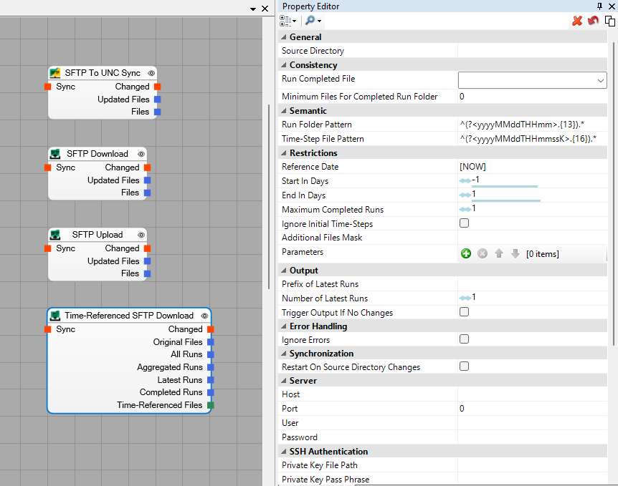The image size is (618, 486).
Task: Click the Password value field
Action: 532,437
